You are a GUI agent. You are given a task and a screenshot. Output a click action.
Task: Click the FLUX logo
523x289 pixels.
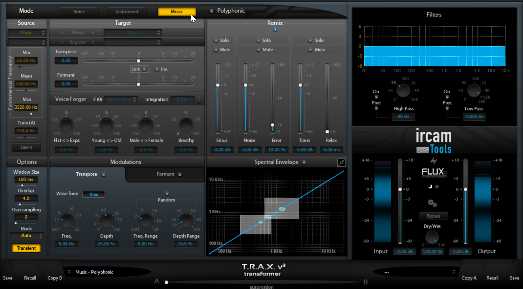coord(434,172)
